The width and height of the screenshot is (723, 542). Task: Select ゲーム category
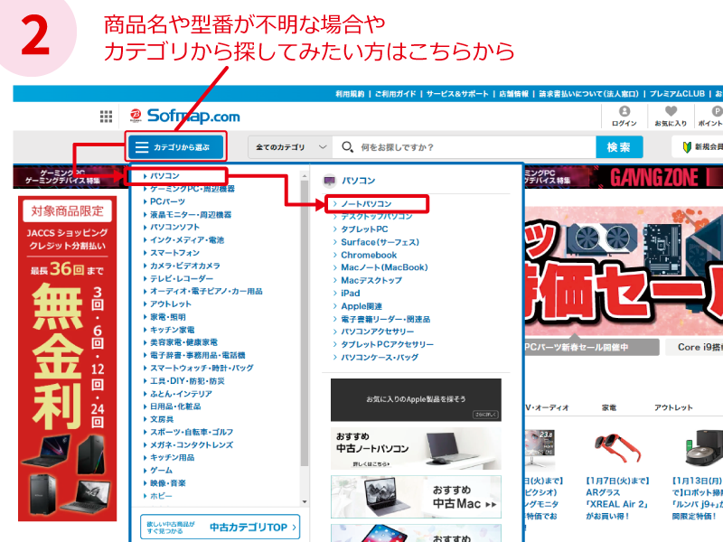pos(161,471)
